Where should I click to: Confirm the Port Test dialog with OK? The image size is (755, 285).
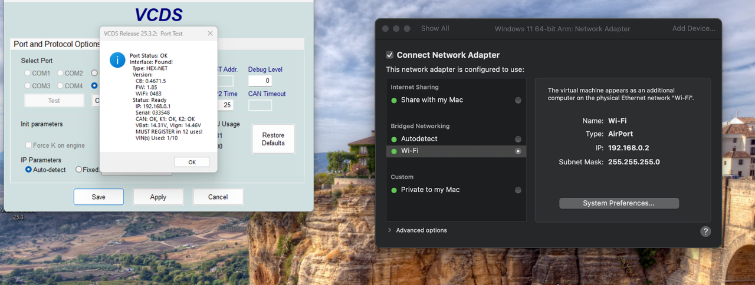coord(192,162)
